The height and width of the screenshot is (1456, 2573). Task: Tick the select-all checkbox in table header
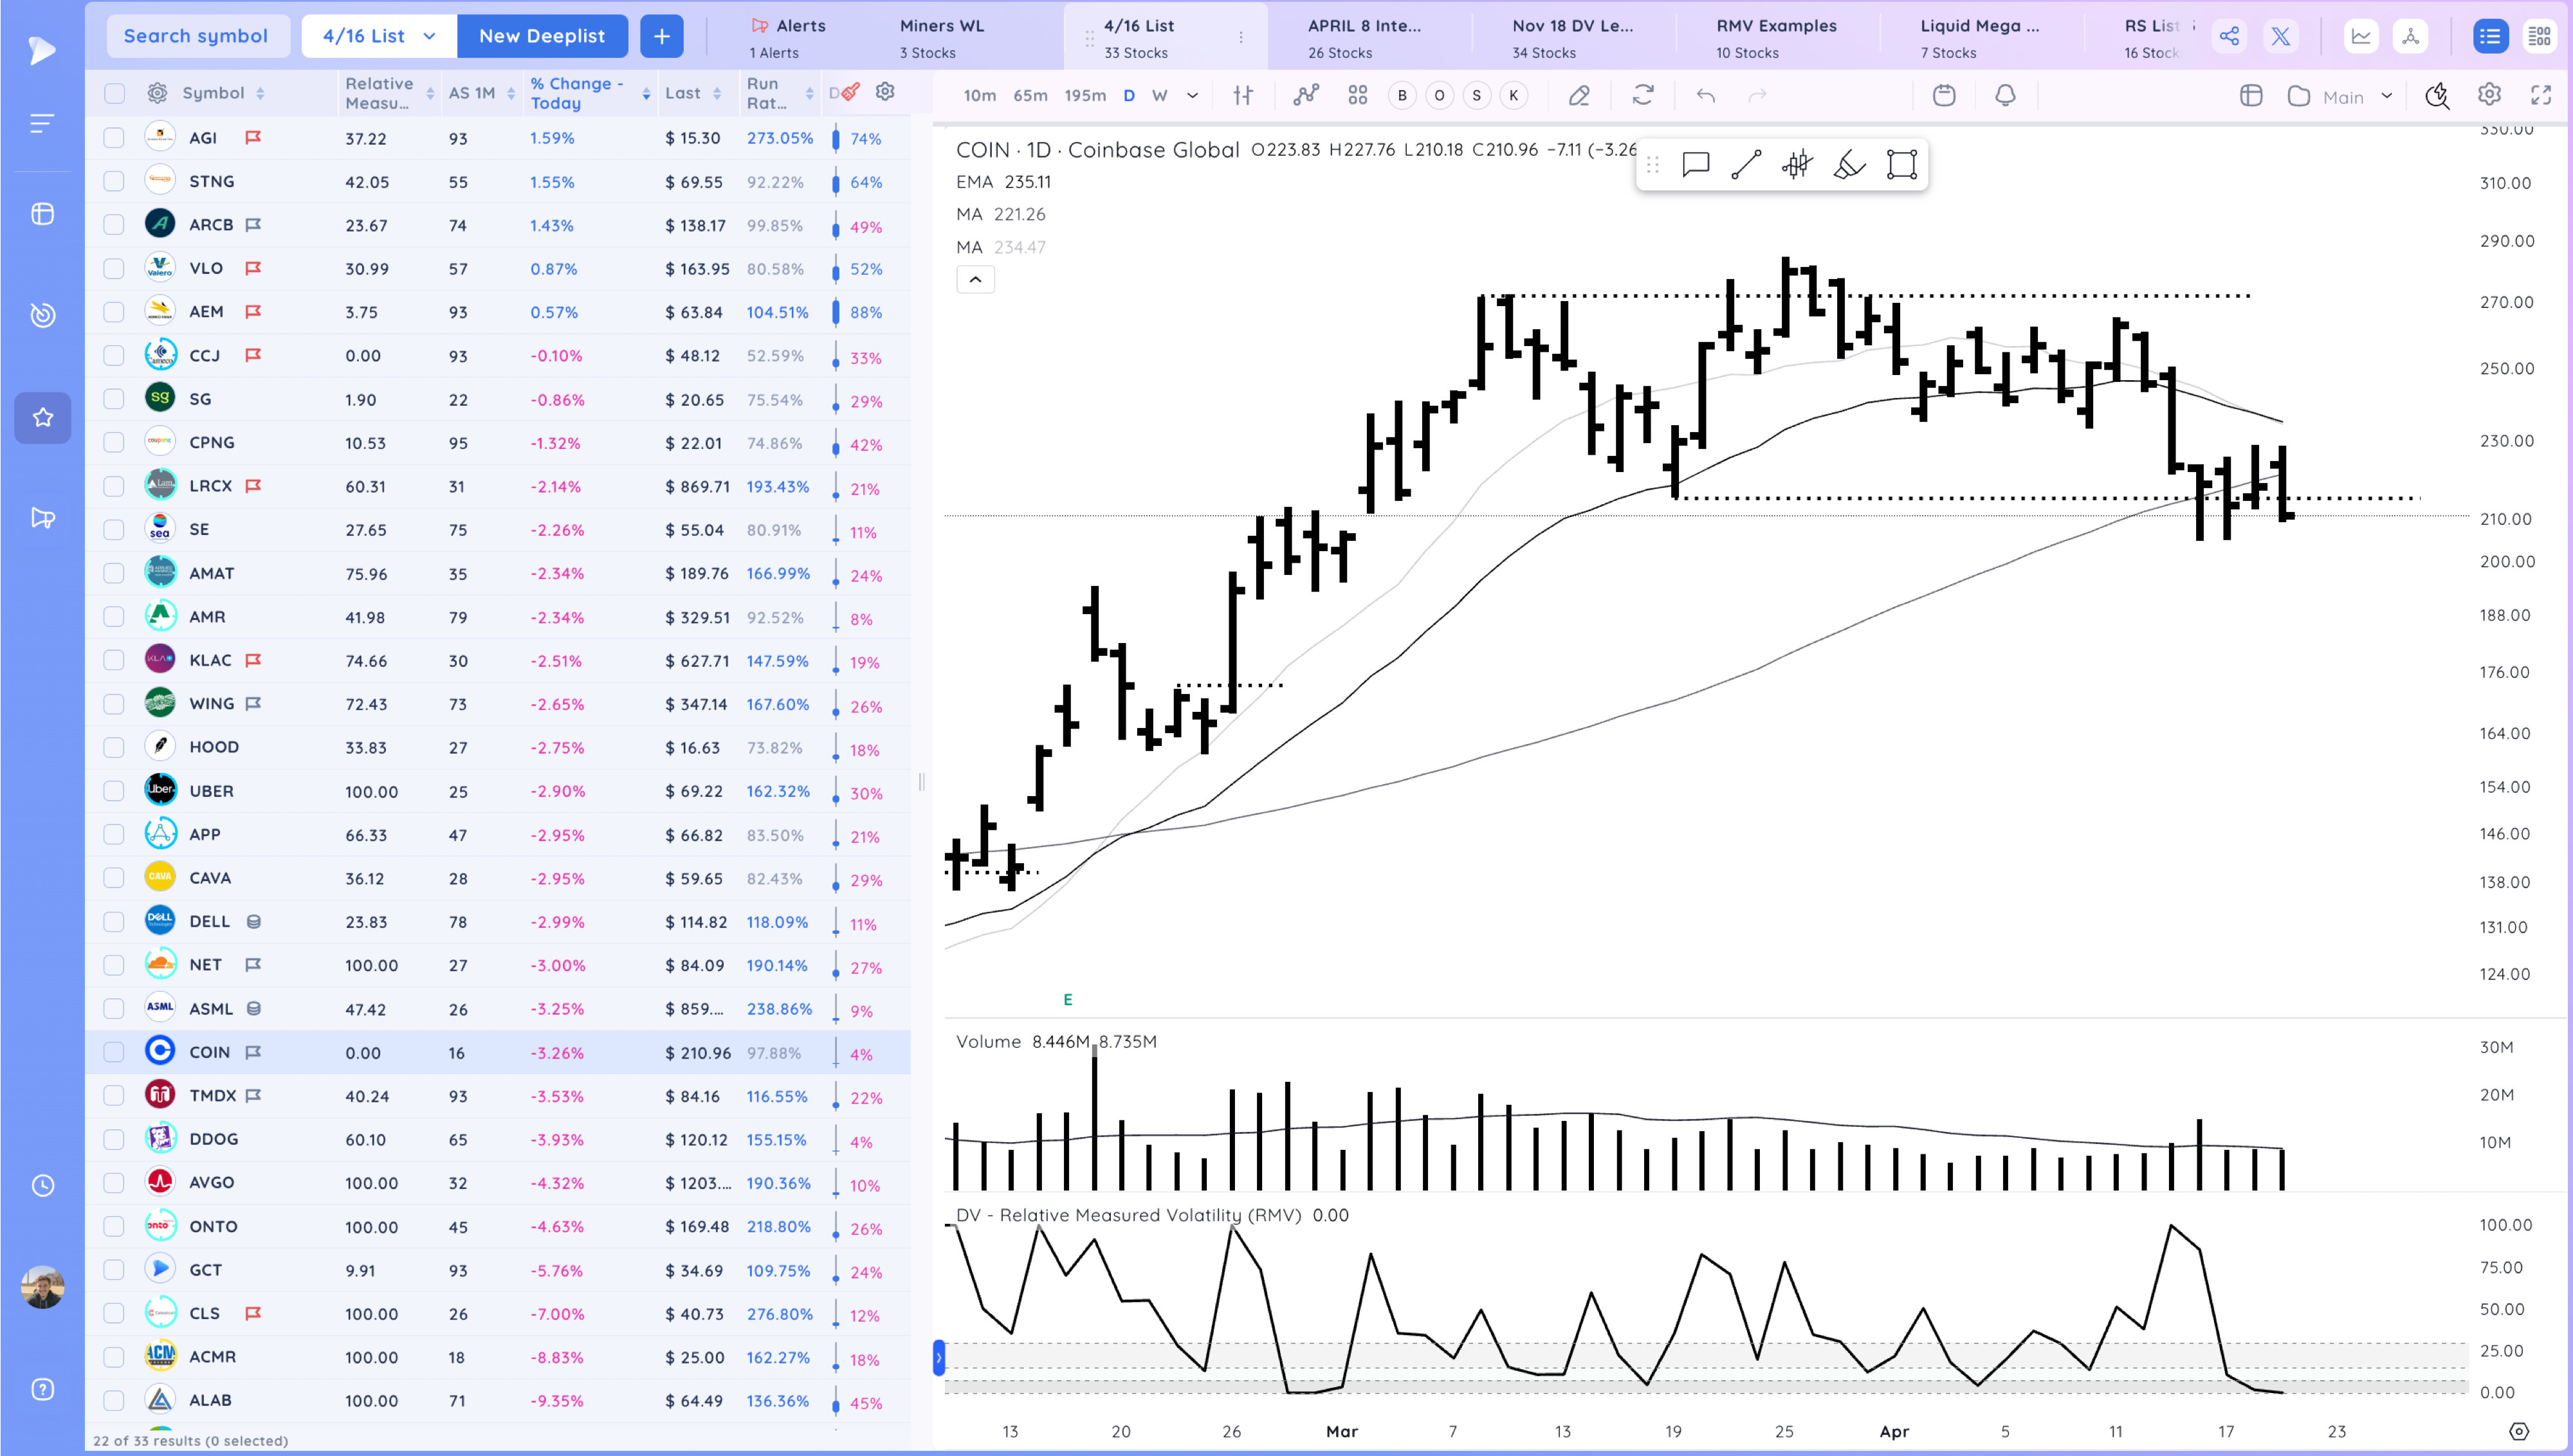pos(114,93)
